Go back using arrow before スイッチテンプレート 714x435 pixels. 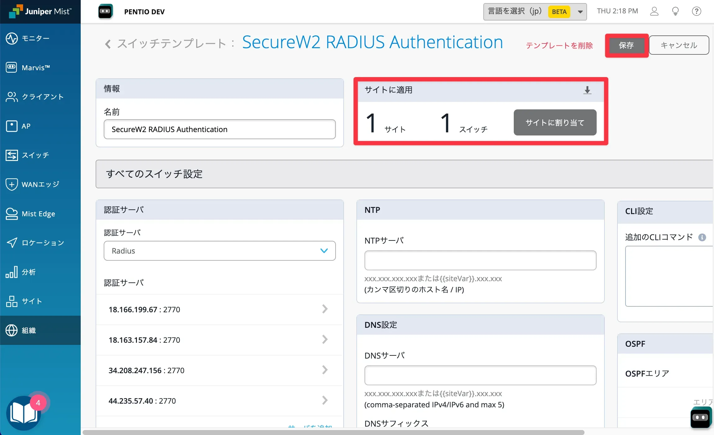(x=108, y=44)
